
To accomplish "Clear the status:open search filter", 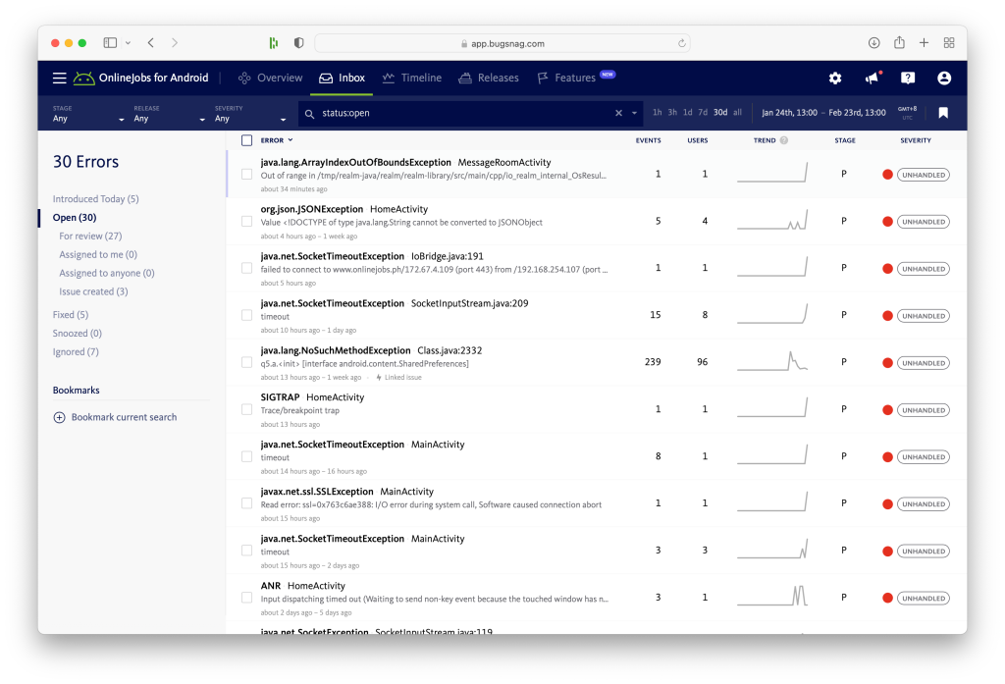I will pyautogui.click(x=618, y=113).
